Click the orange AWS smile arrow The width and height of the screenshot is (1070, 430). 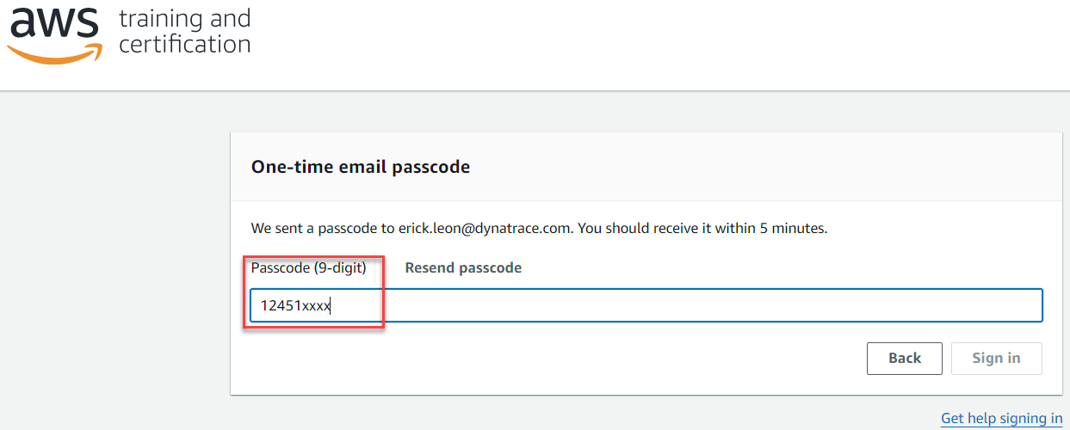tap(54, 53)
